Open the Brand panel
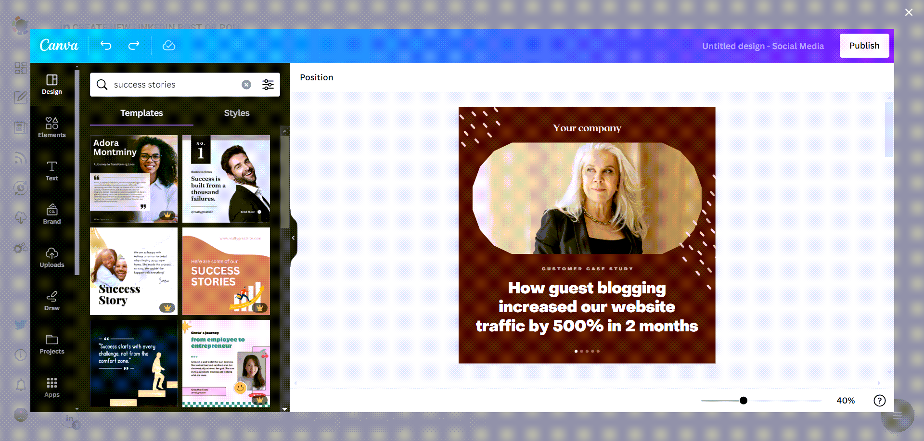The height and width of the screenshot is (441, 924). click(51, 214)
